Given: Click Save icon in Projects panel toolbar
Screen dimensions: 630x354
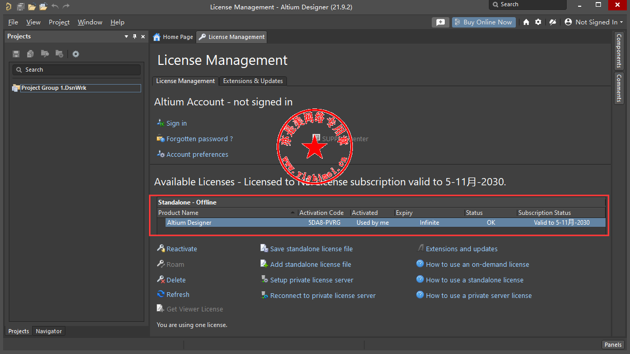Looking at the screenshot, I should pyautogui.click(x=16, y=54).
